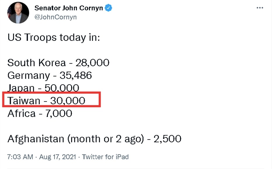Open the @JohnCornyn handle link
Image resolution: width=272 pixels, height=169 pixels.
click(x=55, y=17)
